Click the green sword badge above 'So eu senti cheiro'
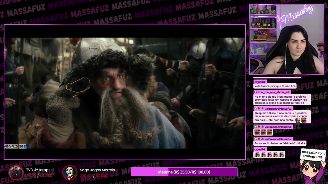328x184 pixels. tap(256, 139)
